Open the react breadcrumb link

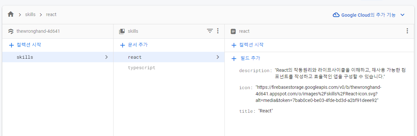tap(51, 14)
